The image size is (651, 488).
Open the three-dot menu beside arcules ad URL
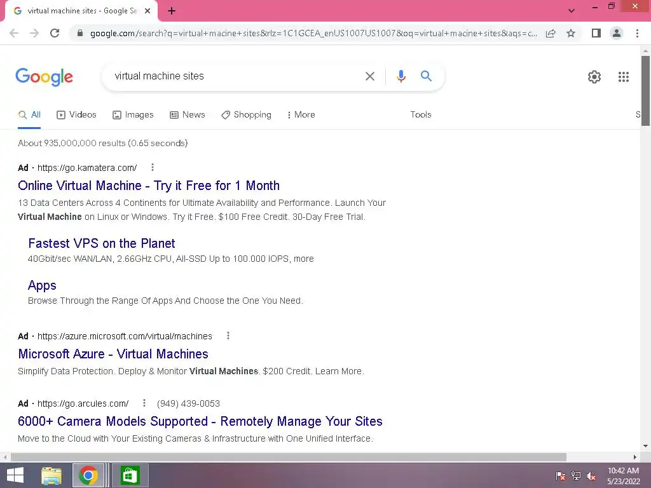coord(144,403)
